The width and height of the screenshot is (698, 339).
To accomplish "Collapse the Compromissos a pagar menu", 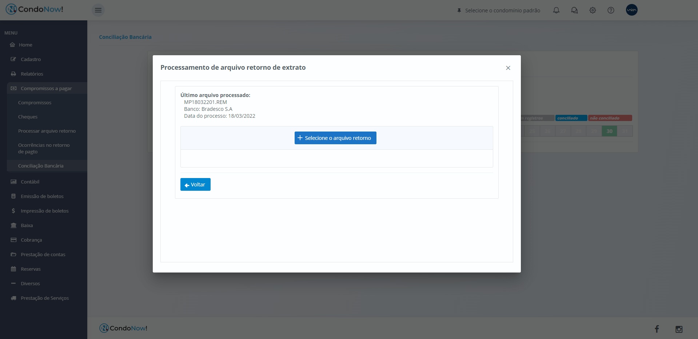I will coord(46,88).
